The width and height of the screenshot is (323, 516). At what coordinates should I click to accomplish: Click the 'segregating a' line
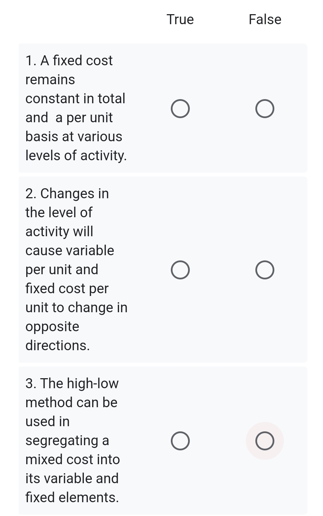coord(67,440)
